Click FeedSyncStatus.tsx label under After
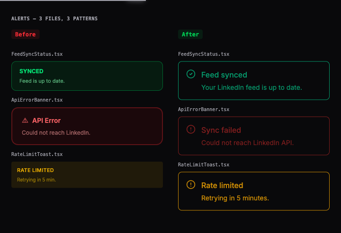The height and width of the screenshot is (233, 341). tap(204, 54)
